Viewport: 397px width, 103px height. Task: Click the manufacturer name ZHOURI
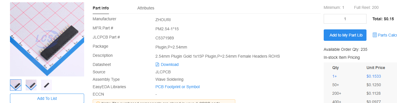point(163,20)
